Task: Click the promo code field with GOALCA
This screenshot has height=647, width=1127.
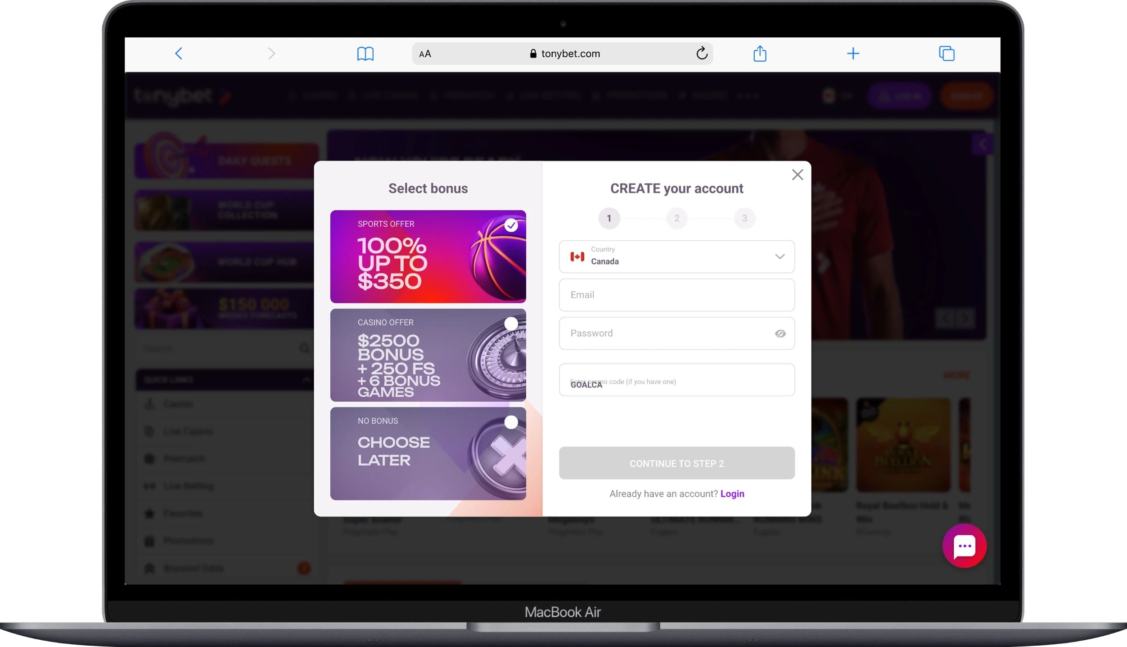Action: coord(676,380)
